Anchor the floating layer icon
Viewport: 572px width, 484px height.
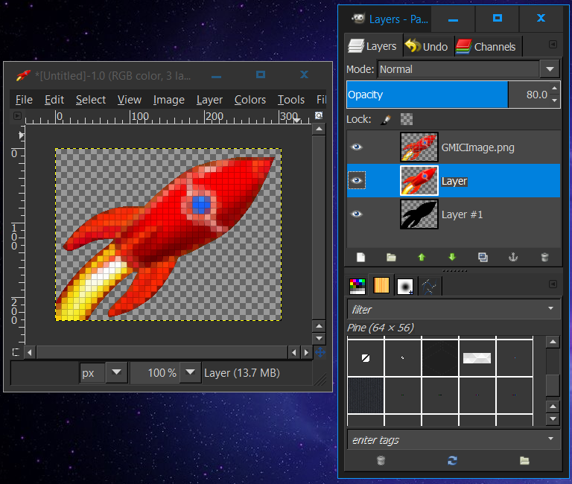(513, 258)
